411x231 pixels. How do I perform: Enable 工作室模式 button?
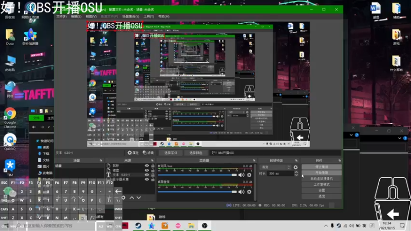(322, 184)
